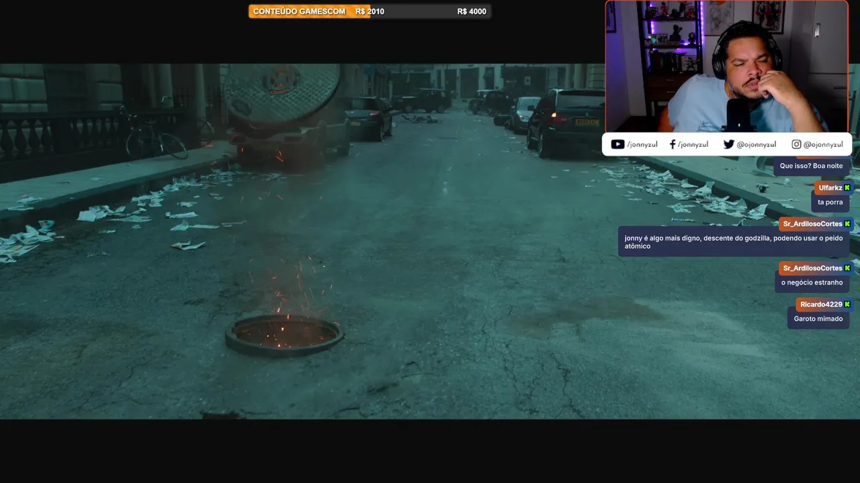860x483 pixels.
Task: Open the YouTube /jonnyzul handle text
Action: pos(642,145)
